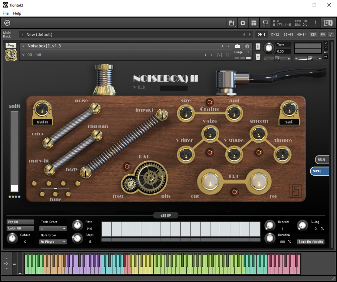Open the Help menu
The image size is (337, 282).
[17, 13]
